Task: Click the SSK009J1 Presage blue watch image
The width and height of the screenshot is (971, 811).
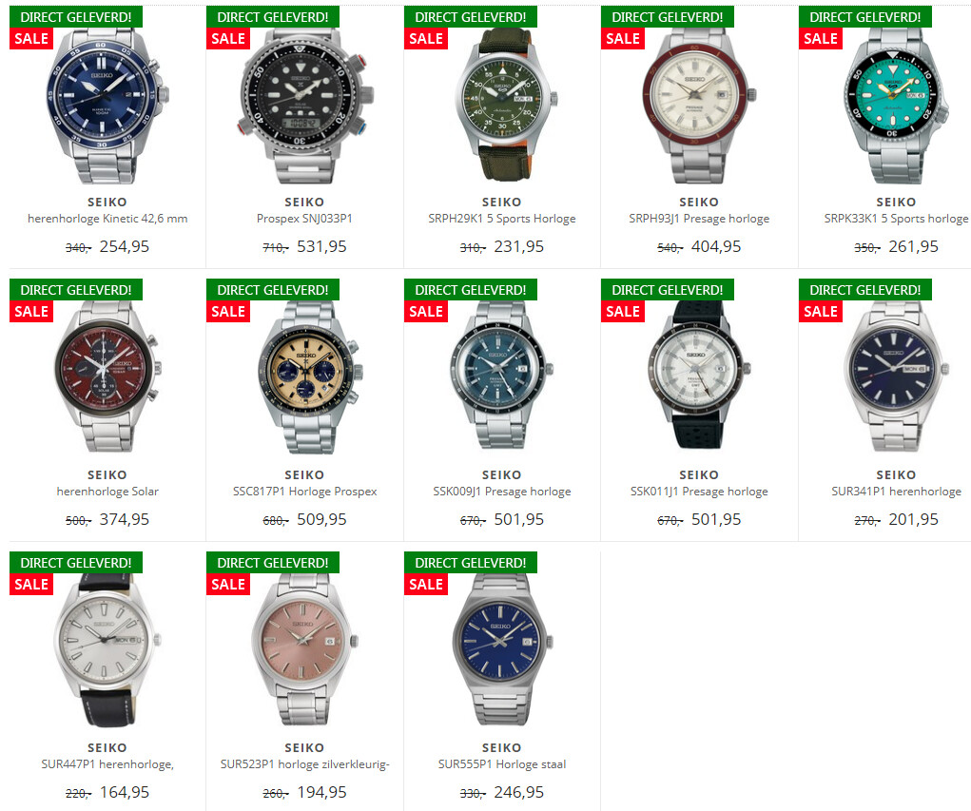Action: (x=501, y=376)
